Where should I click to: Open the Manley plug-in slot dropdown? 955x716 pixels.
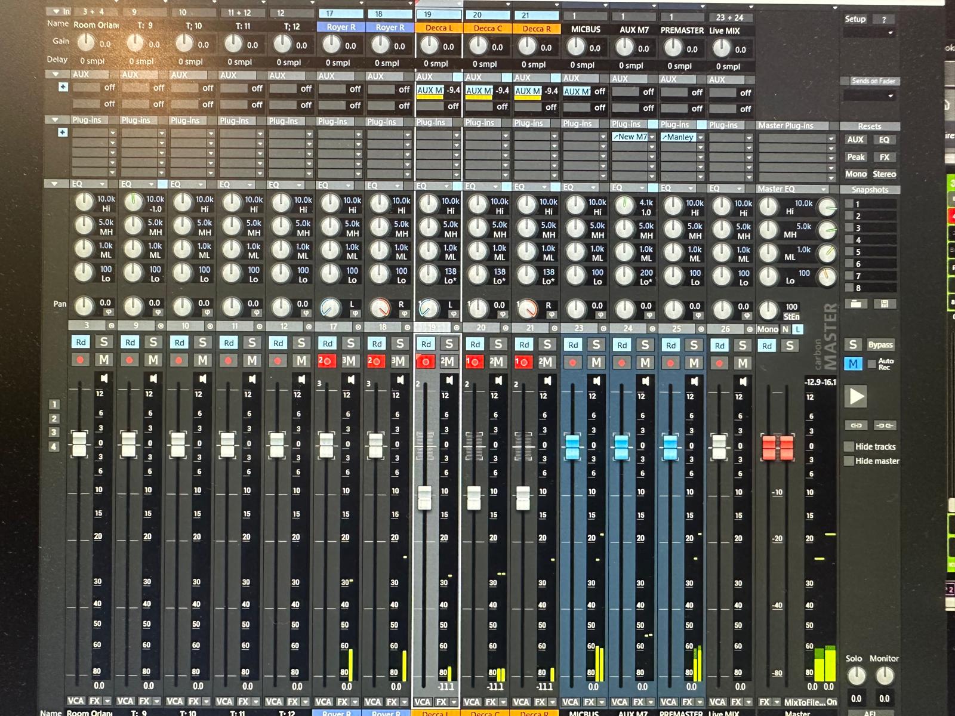coord(701,137)
